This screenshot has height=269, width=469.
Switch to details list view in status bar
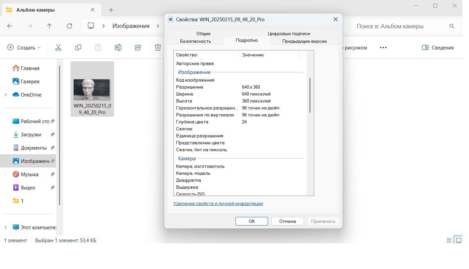coord(449,240)
